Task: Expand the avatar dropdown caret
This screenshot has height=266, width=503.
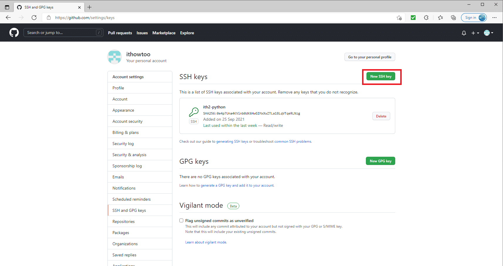Action: pos(493,33)
